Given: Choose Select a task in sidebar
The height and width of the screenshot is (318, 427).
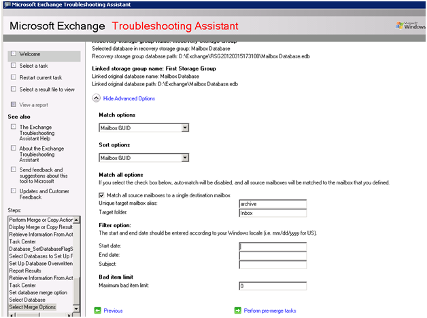Looking at the screenshot, I should pos(33,66).
